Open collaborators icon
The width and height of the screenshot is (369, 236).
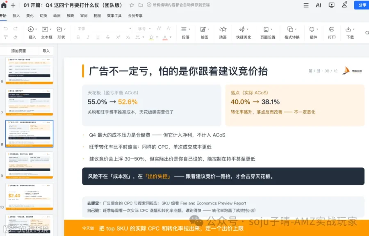[344, 5]
